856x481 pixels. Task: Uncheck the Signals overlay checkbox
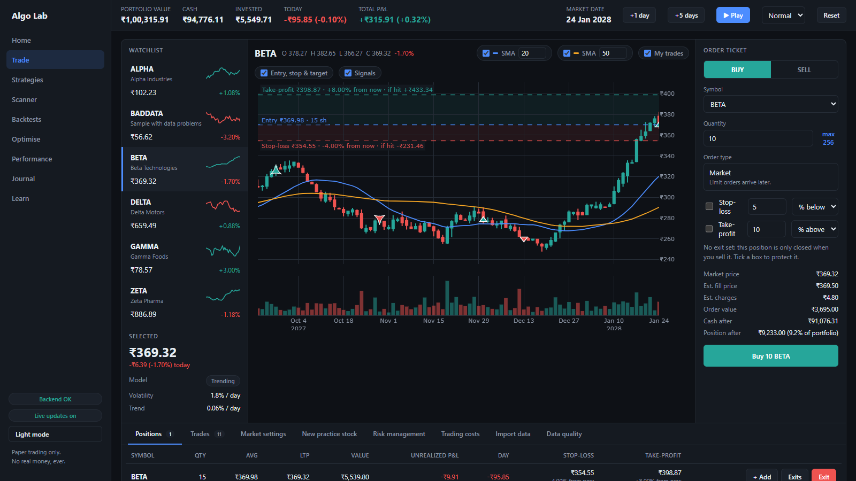[348, 73]
